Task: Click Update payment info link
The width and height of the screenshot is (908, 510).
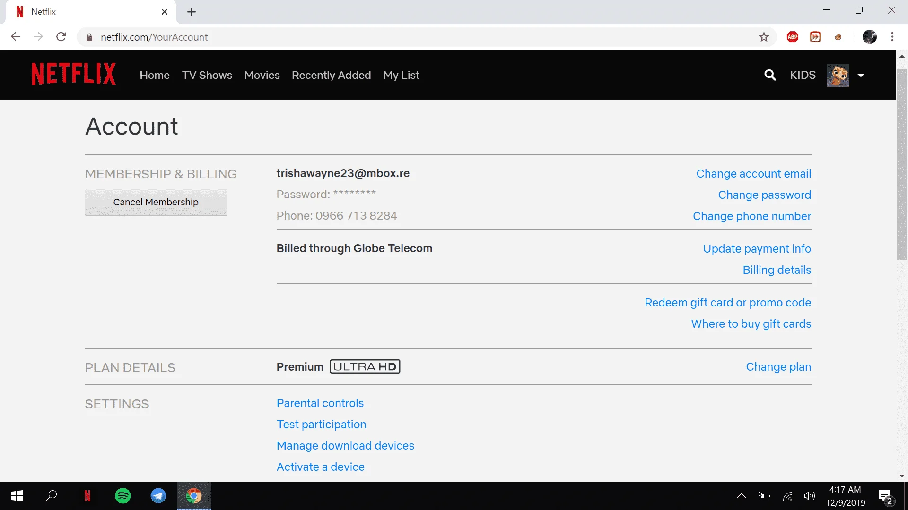Action: [757, 249]
